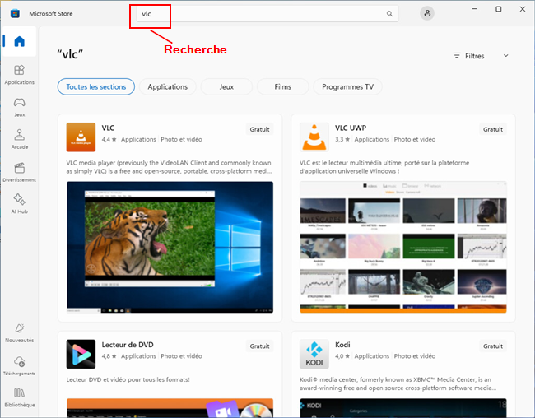Open Bibliothèque in the sidebar
Image resolution: width=535 pixels, height=418 pixels.
pyautogui.click(x=20, y=397)
